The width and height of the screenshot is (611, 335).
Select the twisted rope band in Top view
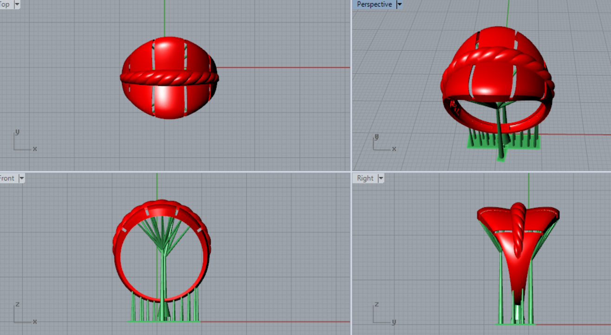tap(169, 77)
